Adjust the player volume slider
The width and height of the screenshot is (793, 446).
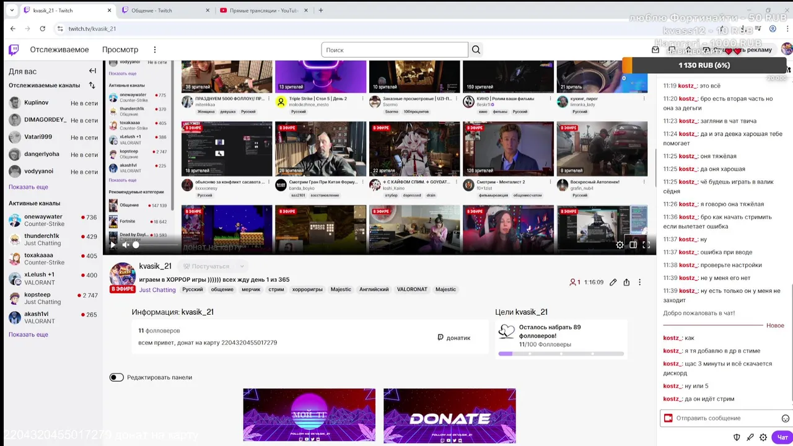pyautogui.click(x=155, y=245)
